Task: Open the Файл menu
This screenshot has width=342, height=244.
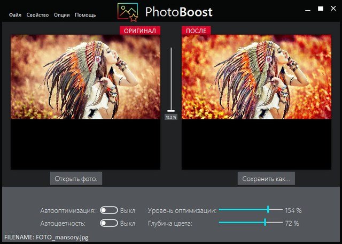Action: (x=15, y=15)
